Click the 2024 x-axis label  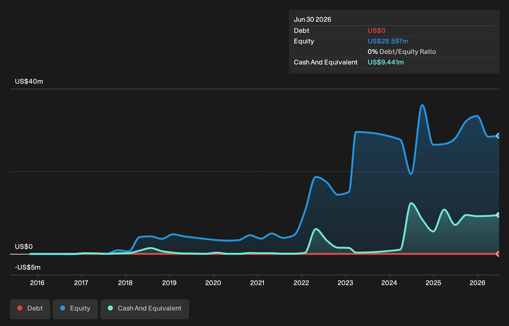(389, 283)
